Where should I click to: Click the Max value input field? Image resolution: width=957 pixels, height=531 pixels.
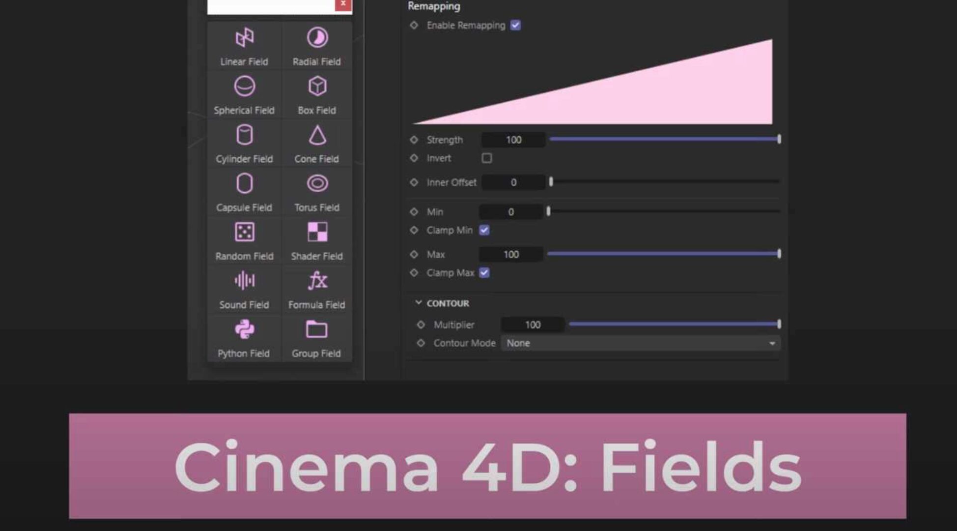click(511, 254)
